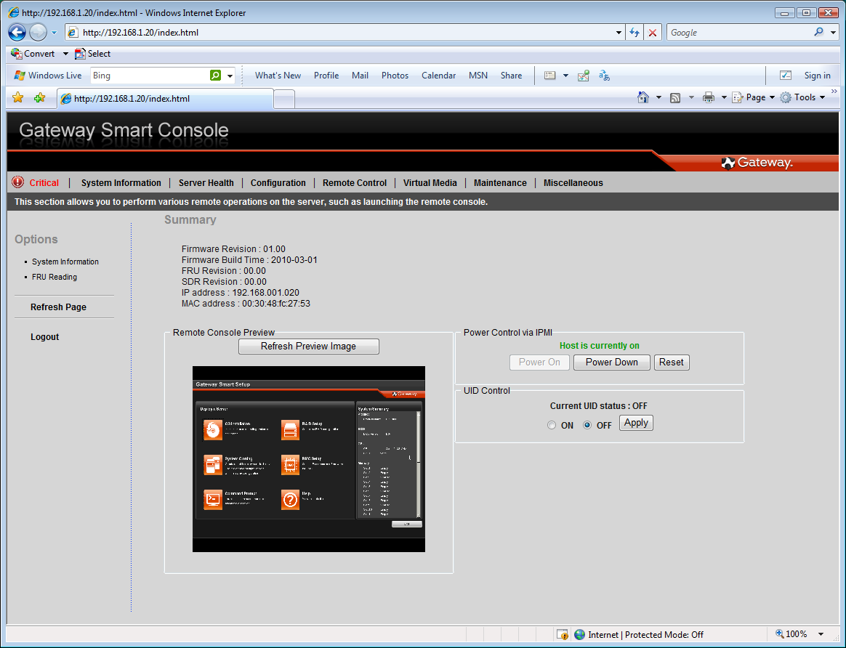
Task: Click the remote console preview thumbnail
Action: (309, 459)
